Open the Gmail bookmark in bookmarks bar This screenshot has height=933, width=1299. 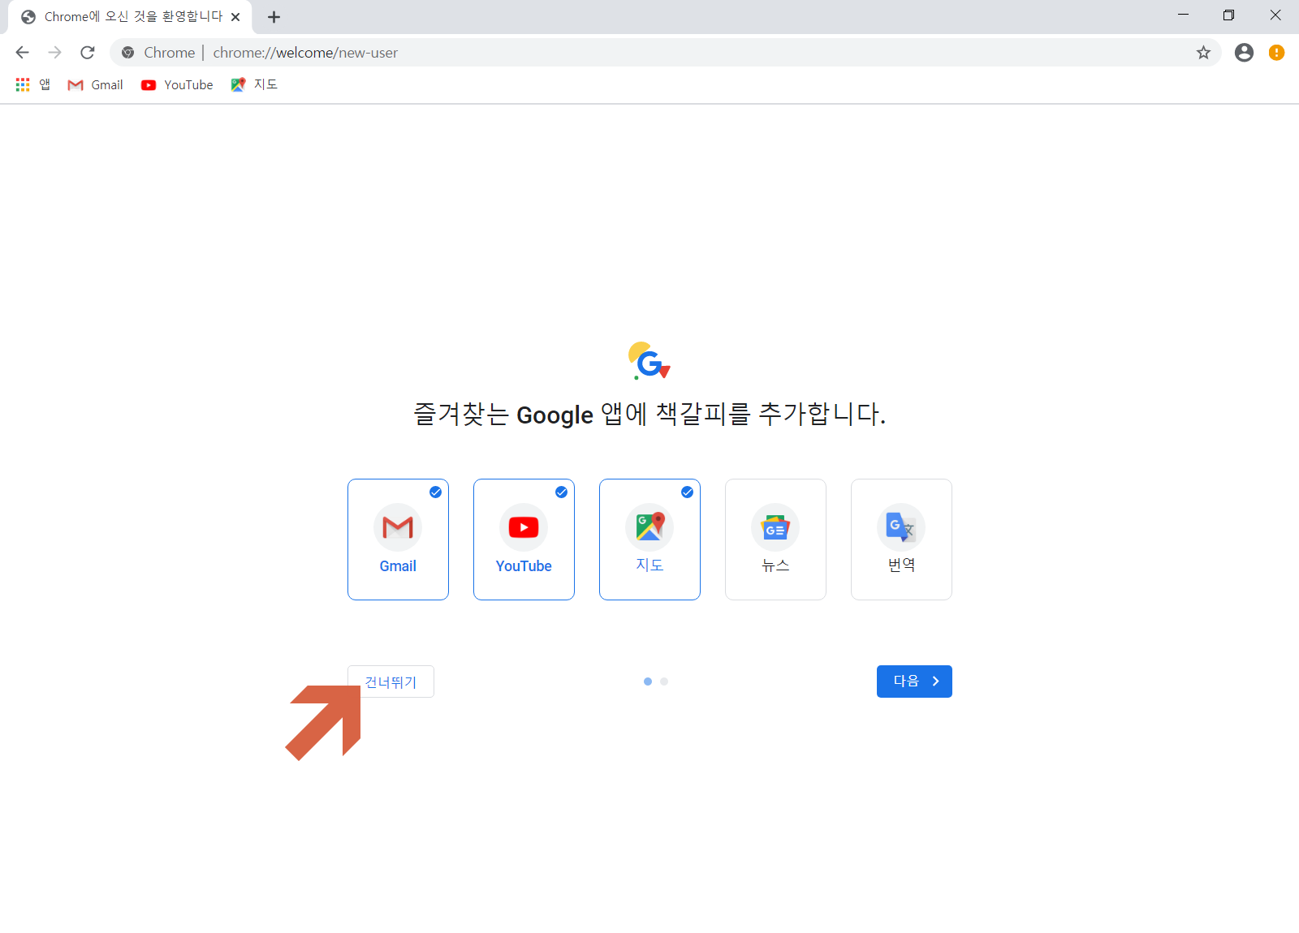tap(96, 84)
